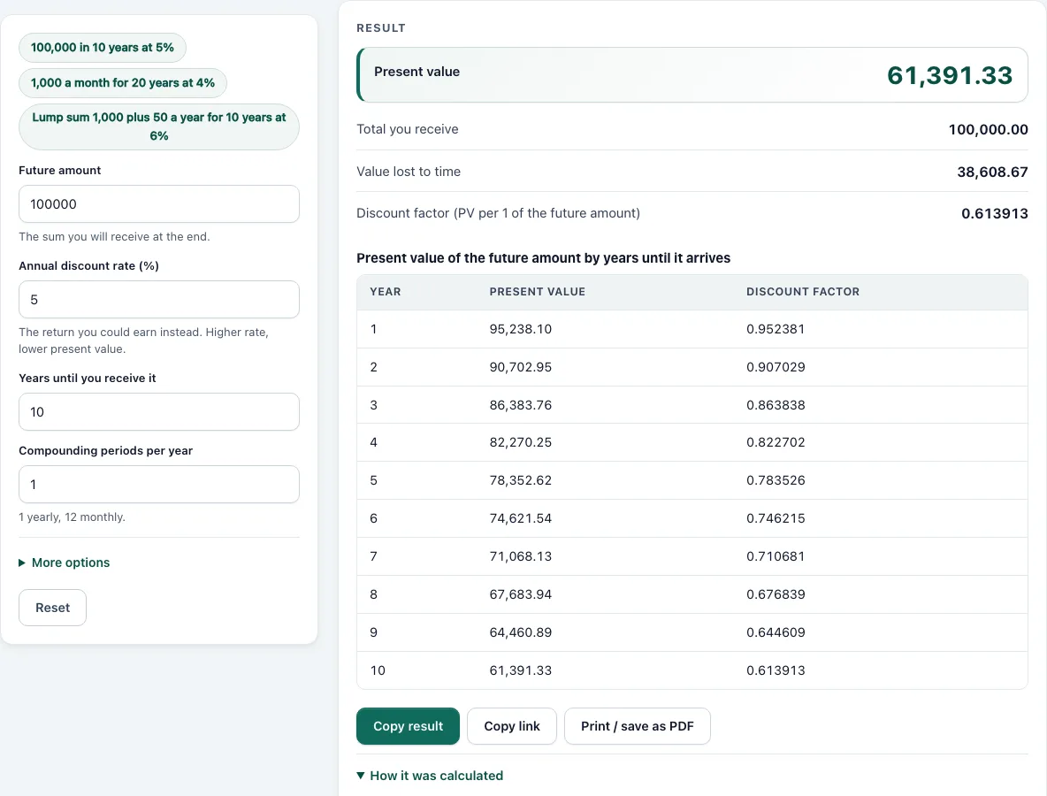The image size is (1047, 796).
Task: Apply the 'Lump sum 1,000 plus 50 a year' preset
Action: point(159,126)
